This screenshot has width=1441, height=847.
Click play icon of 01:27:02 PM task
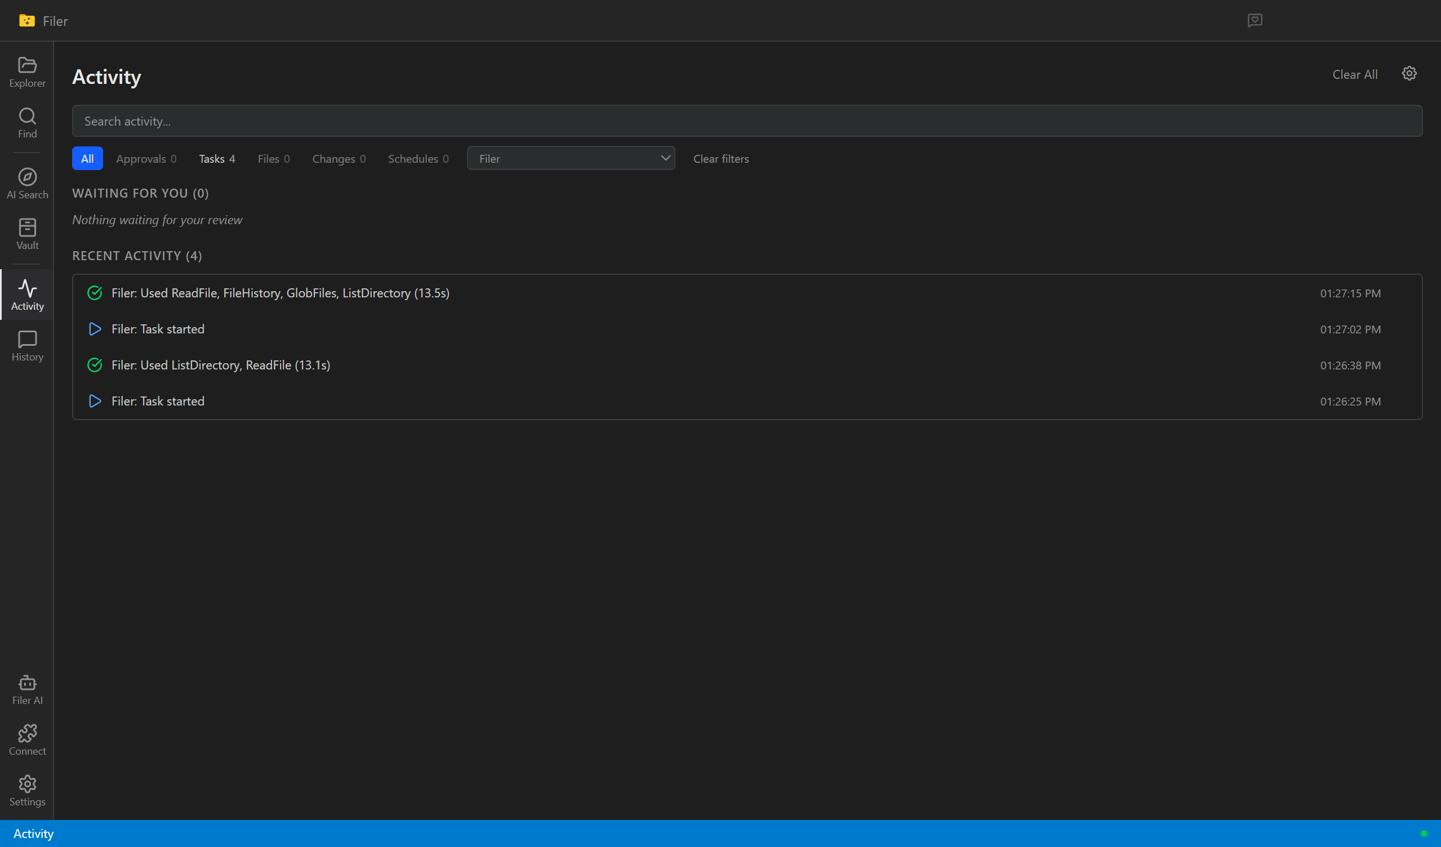click(x=95, y=329)
